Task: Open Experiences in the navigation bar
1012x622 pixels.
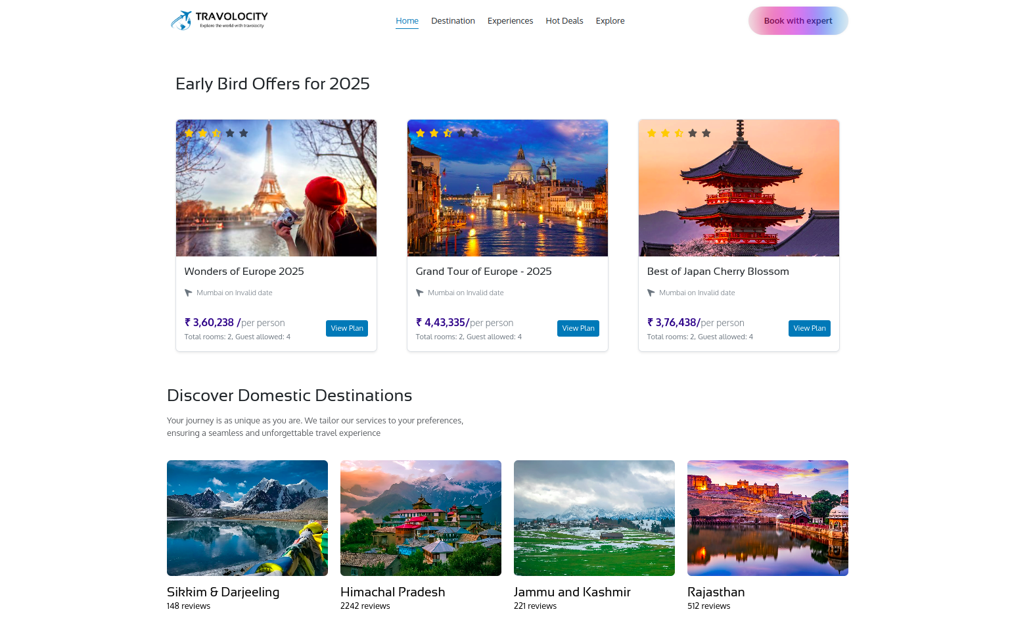Action: click(510, 21)
